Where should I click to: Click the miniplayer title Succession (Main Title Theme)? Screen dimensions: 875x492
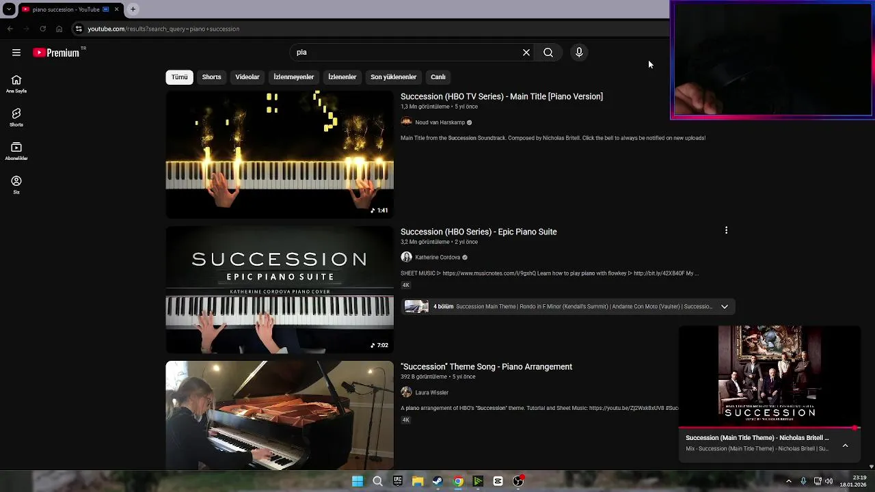pyautogui.click(x=757, y=438)
